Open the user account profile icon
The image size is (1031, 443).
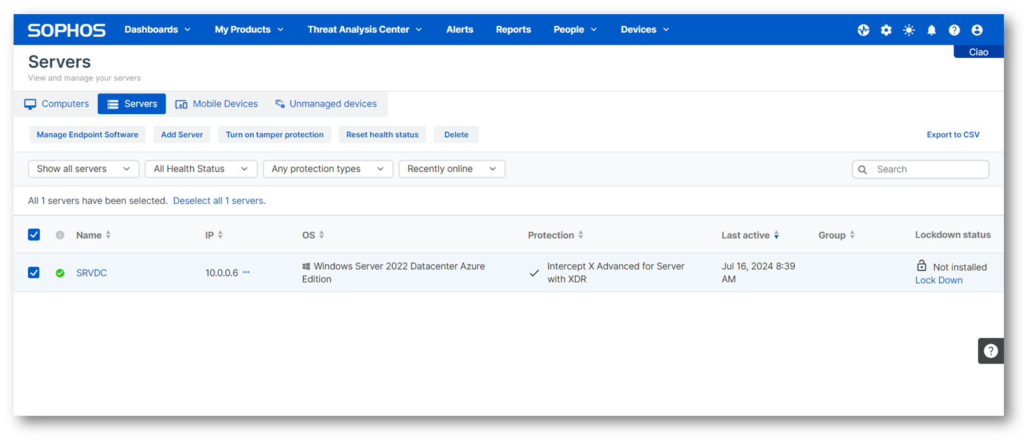[977, 30]
